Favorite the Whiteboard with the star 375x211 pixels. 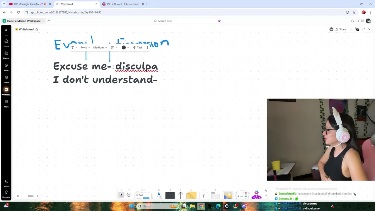click(37, 29)
